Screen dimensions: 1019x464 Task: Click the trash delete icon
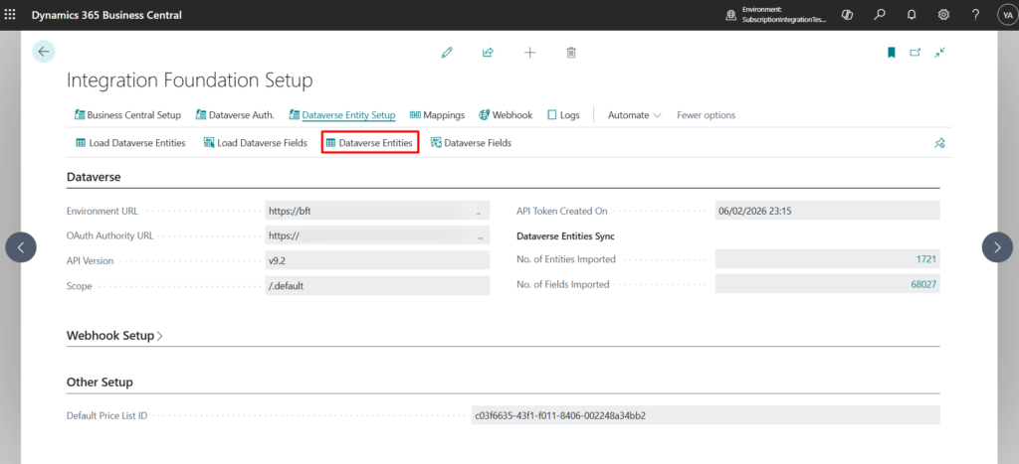571,53
